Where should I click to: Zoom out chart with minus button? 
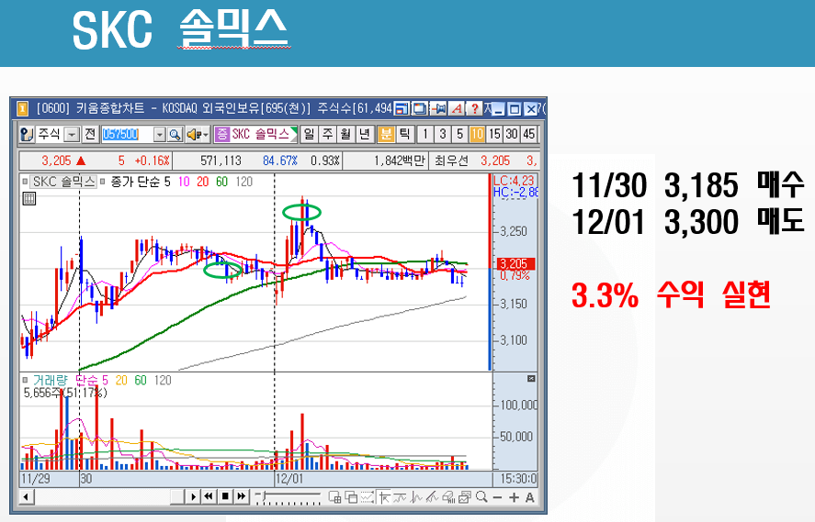pos(497,497)
